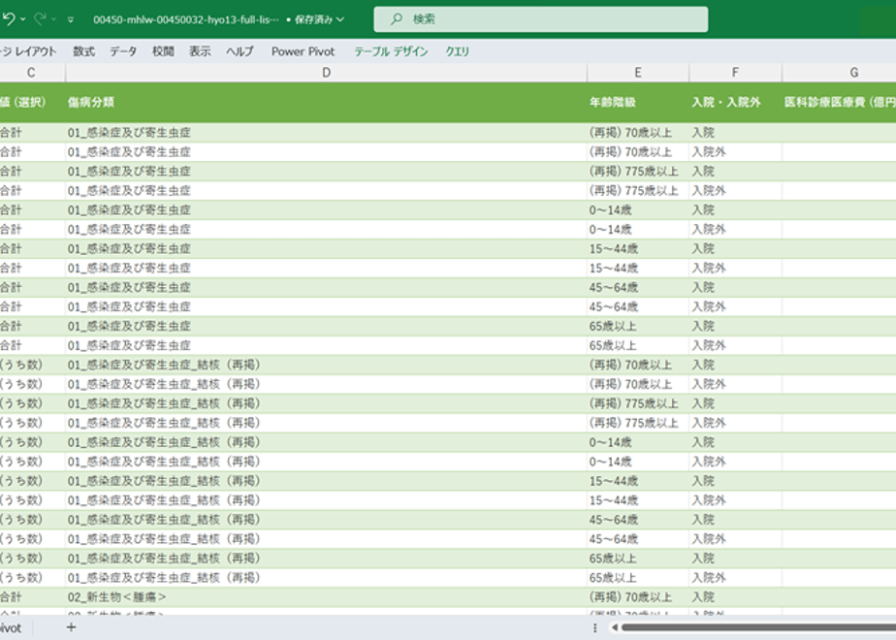Open the Undo history dropdown arrow

tap(23, 19)
